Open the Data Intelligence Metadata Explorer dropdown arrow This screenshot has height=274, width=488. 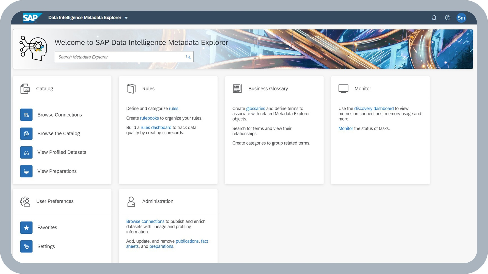126,18
